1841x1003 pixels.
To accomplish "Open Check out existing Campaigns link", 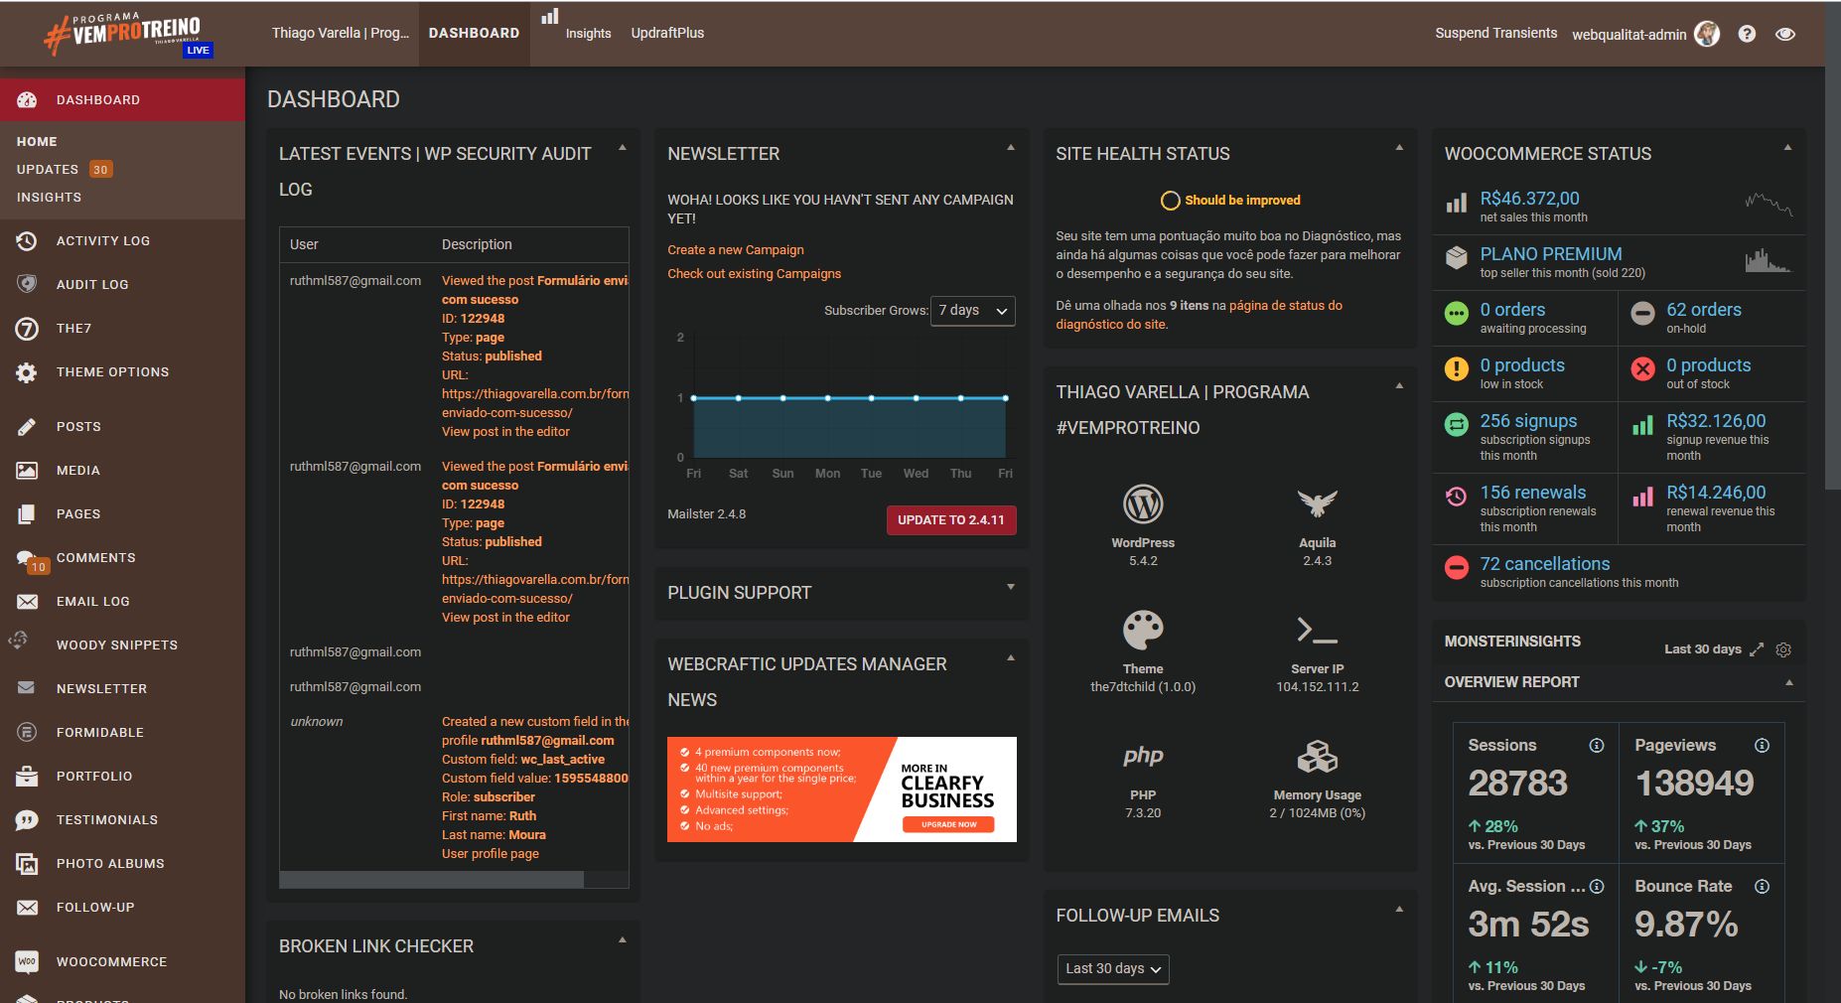I will pos(755,274).
